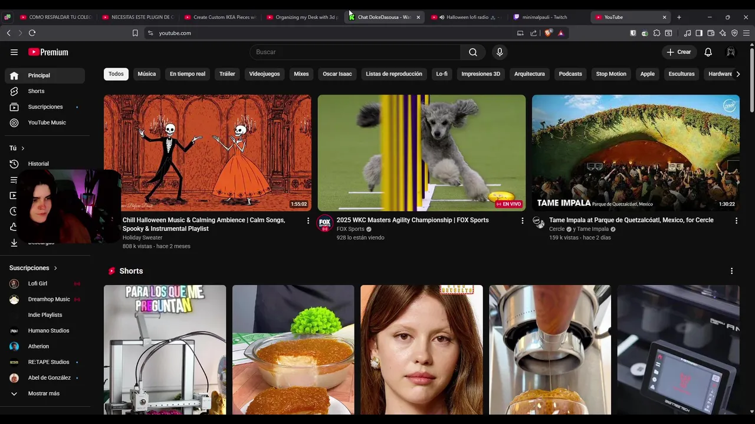Open Brave Shields lion icon

coord(548,33)
